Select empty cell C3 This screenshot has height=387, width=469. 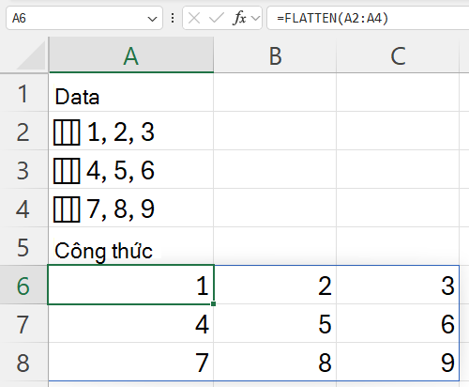pyautogui.click(x=398, y=169)
